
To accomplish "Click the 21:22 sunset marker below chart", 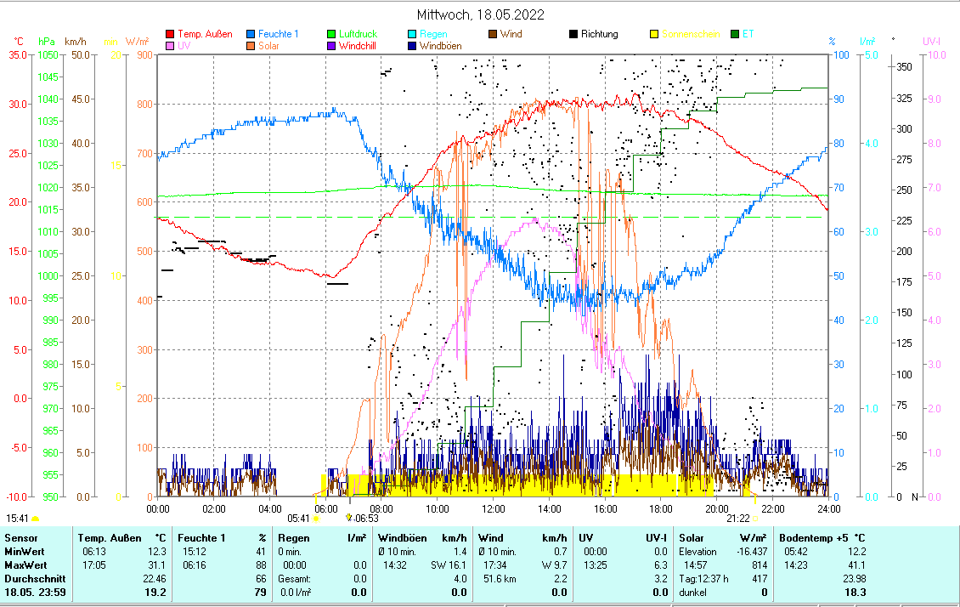I will click(x=738, y=518).
